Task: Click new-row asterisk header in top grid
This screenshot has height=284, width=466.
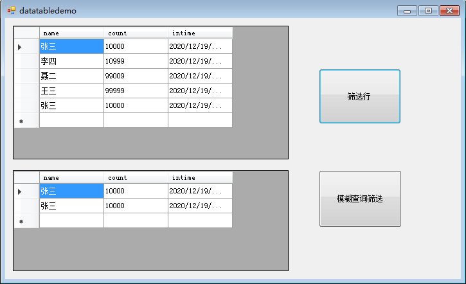Action: (x=26, y=121)
